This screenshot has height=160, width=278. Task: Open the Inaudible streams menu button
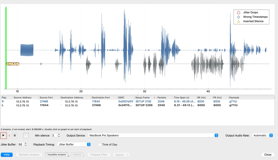tap(57, 155)
